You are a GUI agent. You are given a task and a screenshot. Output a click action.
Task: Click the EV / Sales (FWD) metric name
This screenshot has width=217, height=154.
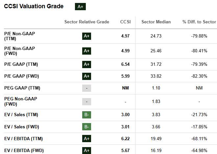[22, 127]
